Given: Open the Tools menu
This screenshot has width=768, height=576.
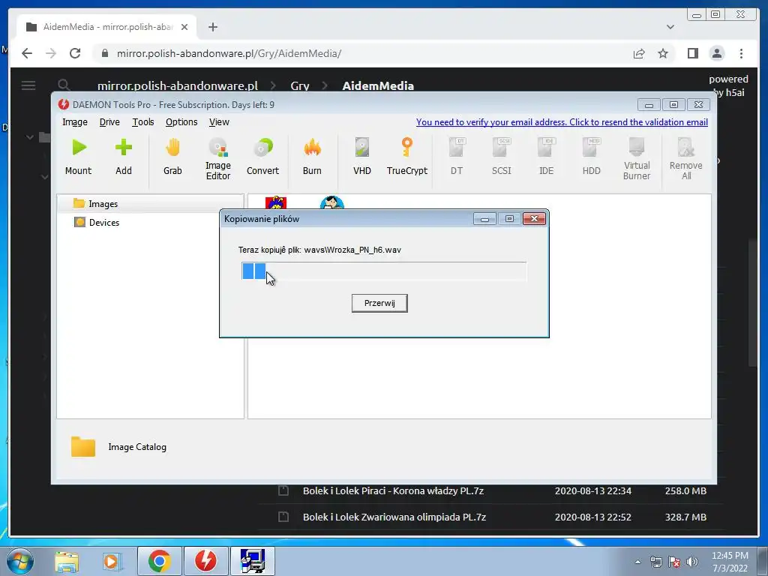Looking at the screenshot, I should 143,122.
